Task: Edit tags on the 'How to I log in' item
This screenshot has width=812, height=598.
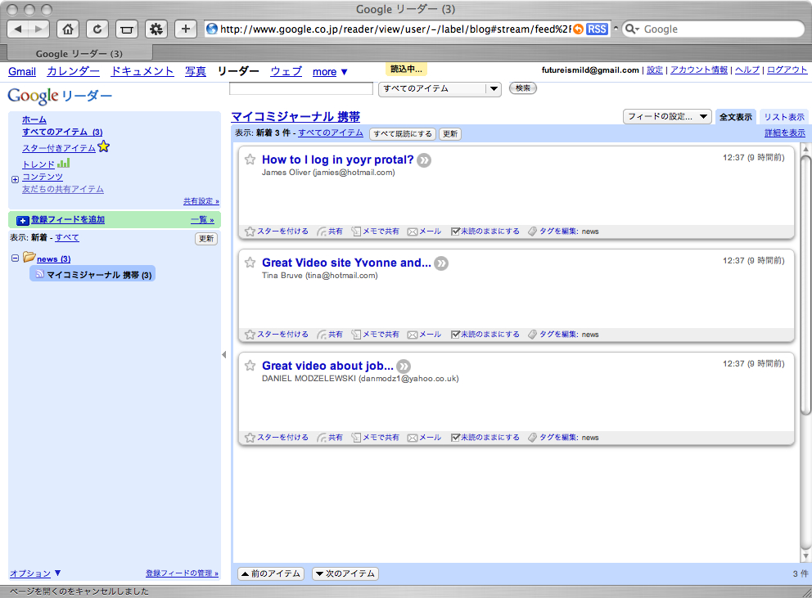Action: (x=553, y=232)
